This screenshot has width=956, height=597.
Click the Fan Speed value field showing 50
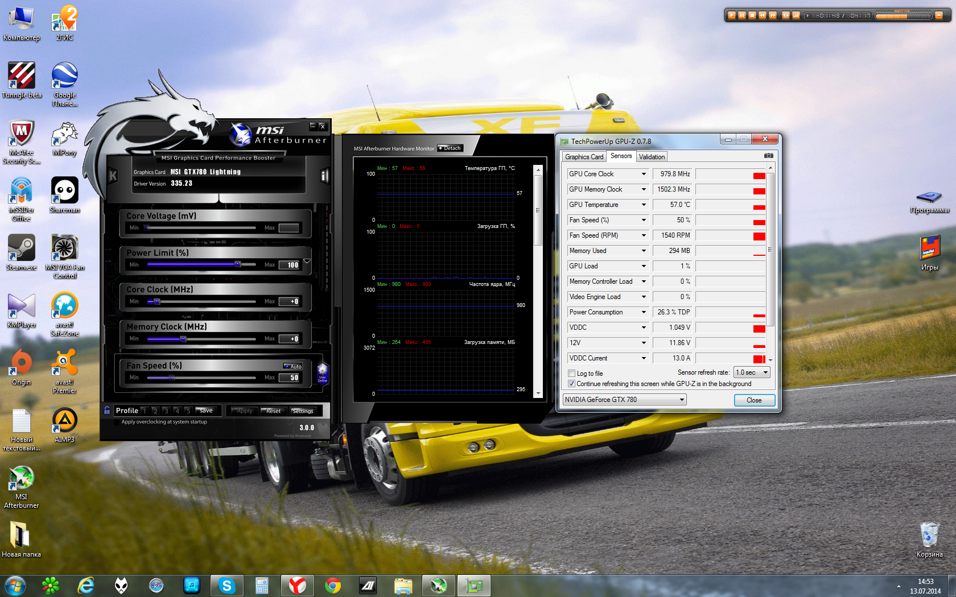coord(289,378)
